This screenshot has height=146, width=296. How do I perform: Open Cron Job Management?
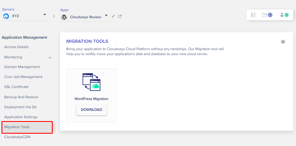tap(23, 77)
